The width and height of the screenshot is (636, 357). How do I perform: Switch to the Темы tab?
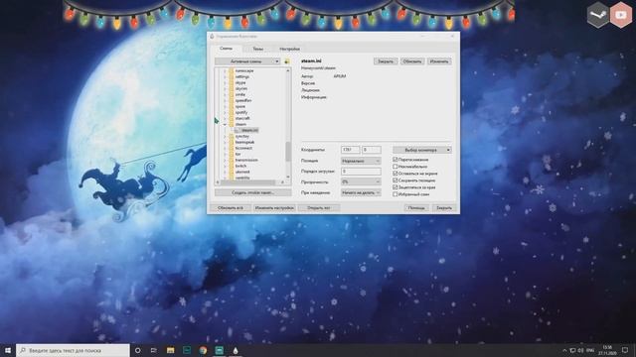coord(258,49)
